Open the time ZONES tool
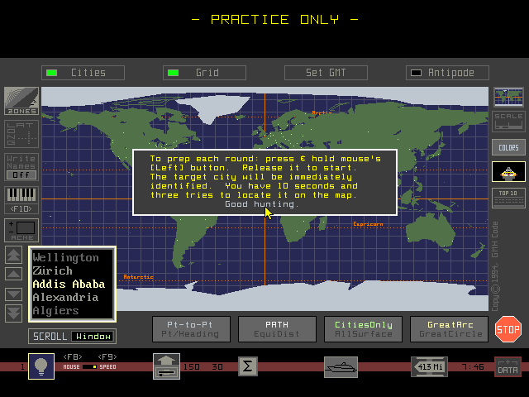 point(21,101)
